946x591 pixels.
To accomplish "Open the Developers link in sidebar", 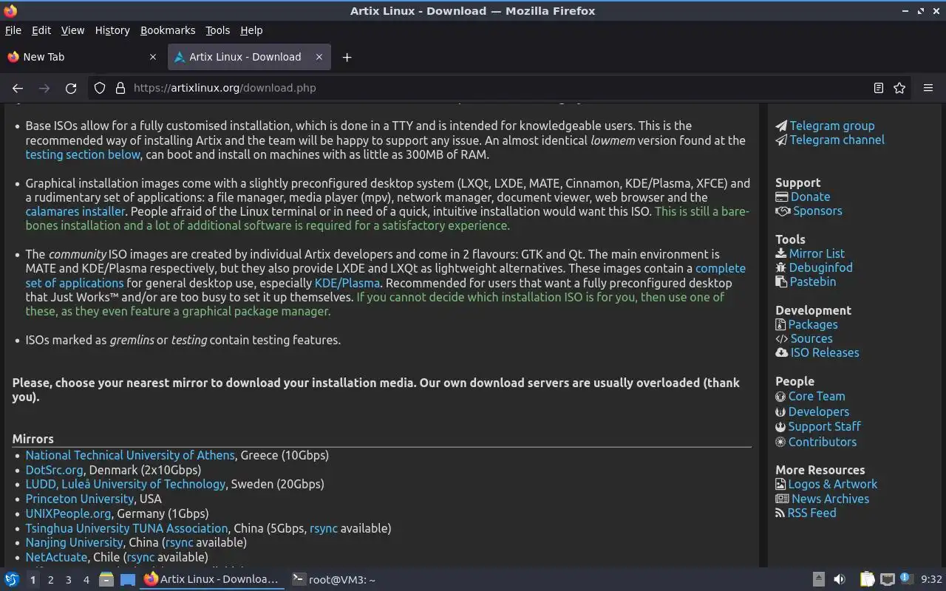I will coord(819,411).
